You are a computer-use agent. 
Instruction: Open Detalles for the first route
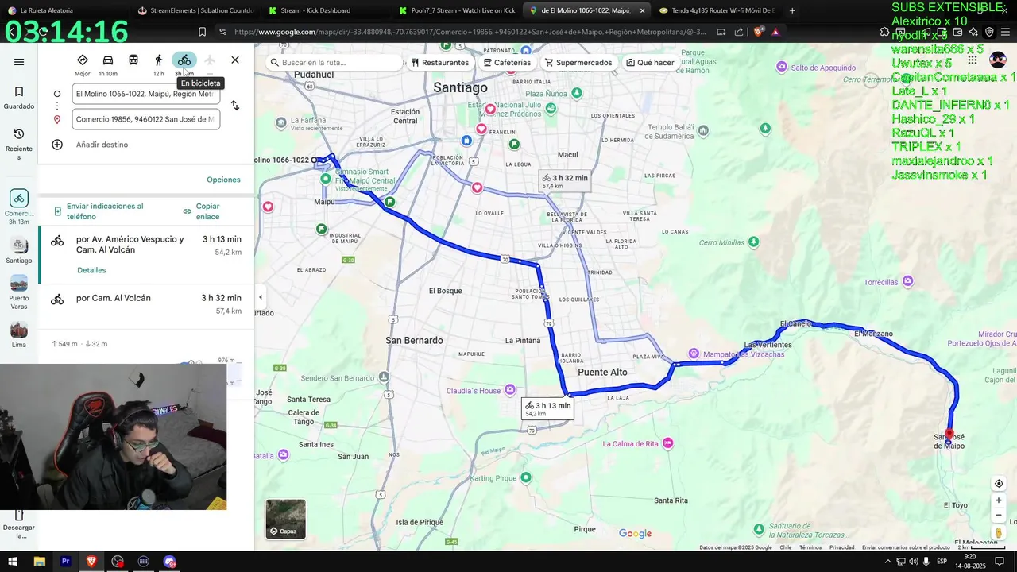[91, 270]
